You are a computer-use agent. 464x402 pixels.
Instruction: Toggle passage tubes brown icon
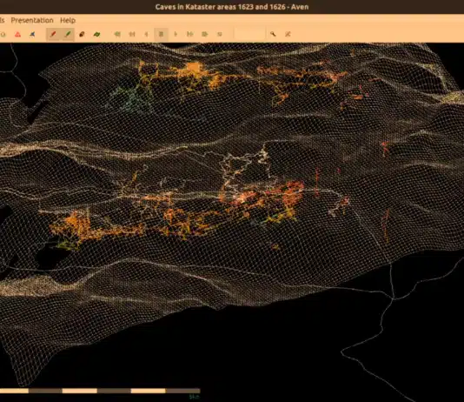[82, 34]
